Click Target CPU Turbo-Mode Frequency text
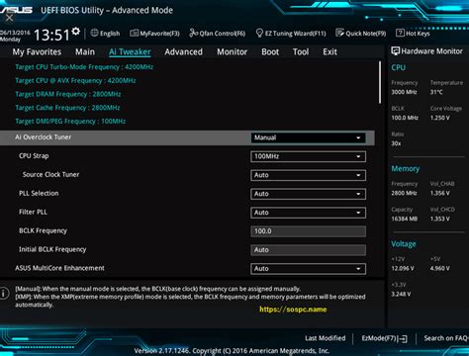 84,67
